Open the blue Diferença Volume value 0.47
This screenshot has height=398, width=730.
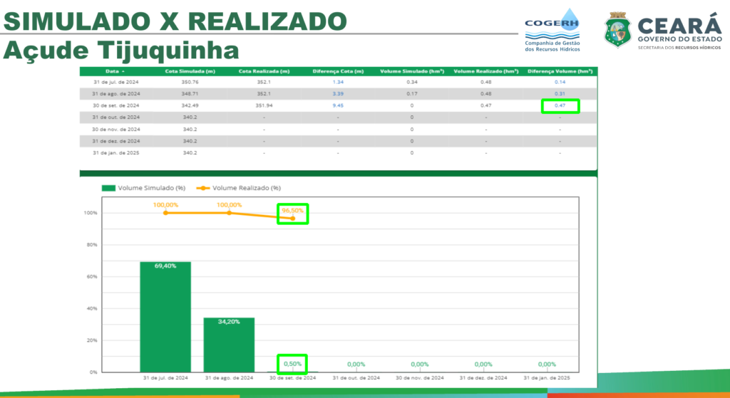560,105
